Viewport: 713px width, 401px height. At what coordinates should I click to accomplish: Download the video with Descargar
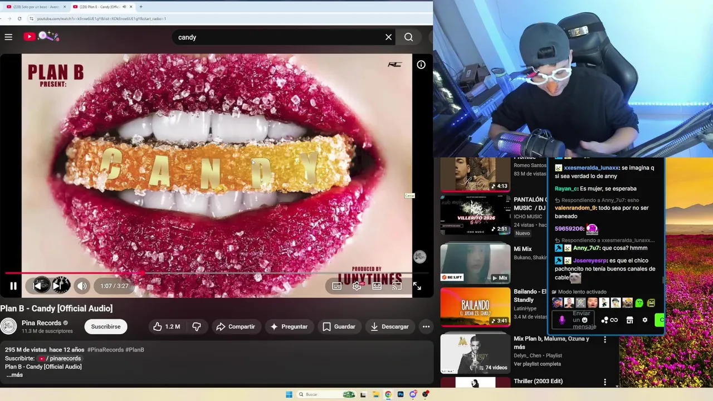coord(390,326)
